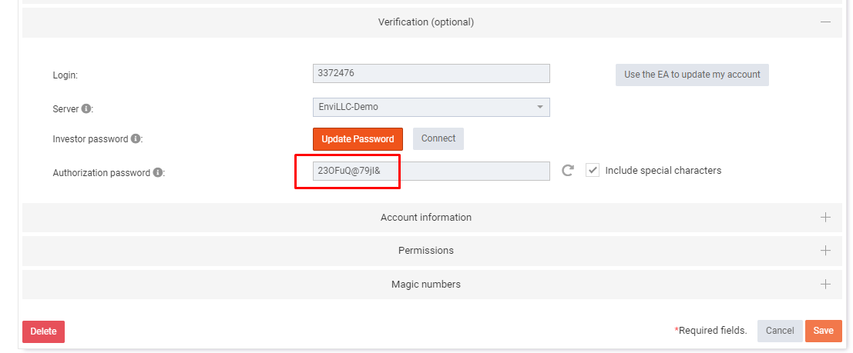Click the Investor password info icon

(x=136, y=139)
